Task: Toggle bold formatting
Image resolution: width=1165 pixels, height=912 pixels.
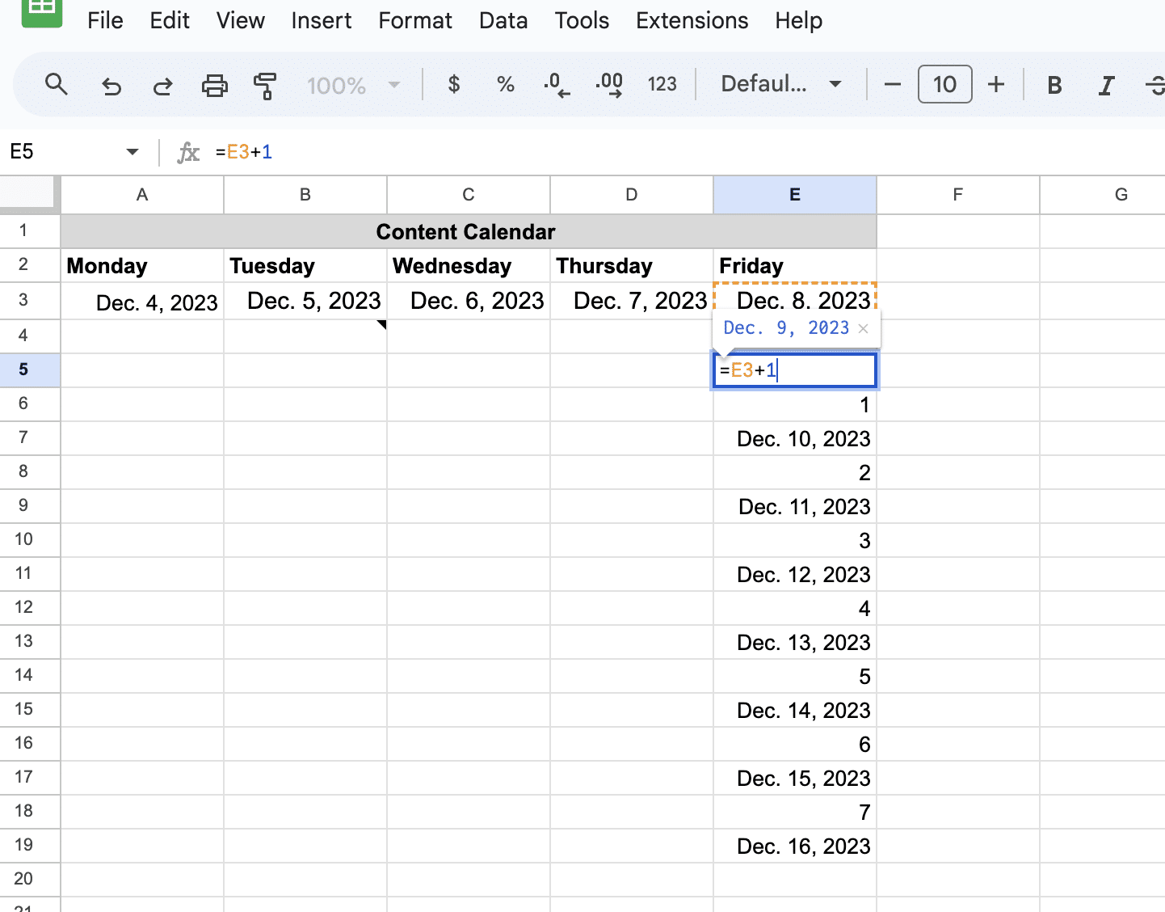Action: click(1054, 85)
